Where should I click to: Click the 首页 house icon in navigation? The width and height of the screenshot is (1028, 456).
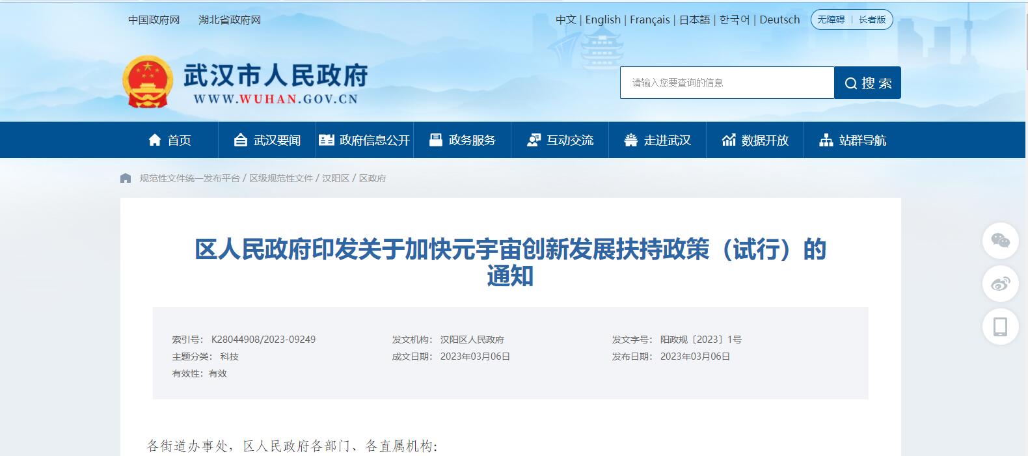pyautogui.click(x=155, y=140)
